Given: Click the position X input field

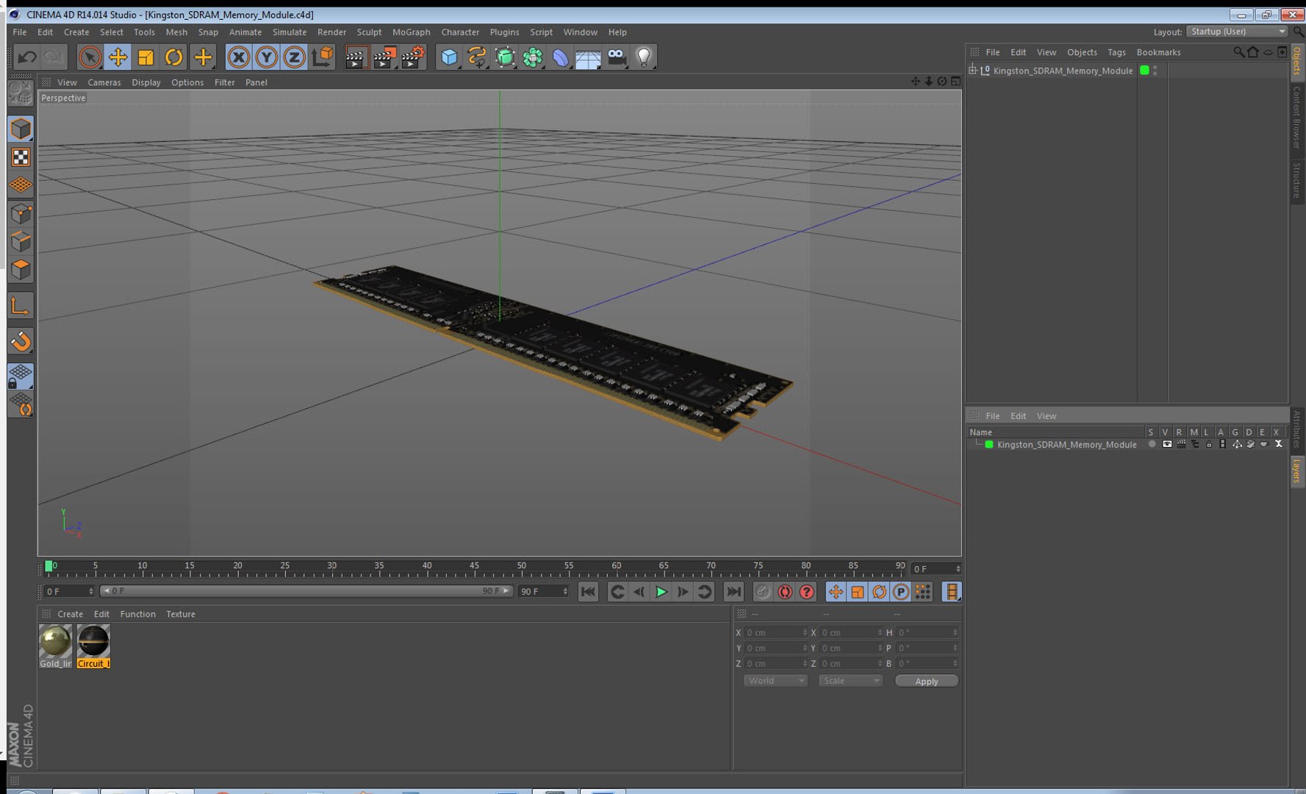Looking at the screenshot, I should click(775, 632).
